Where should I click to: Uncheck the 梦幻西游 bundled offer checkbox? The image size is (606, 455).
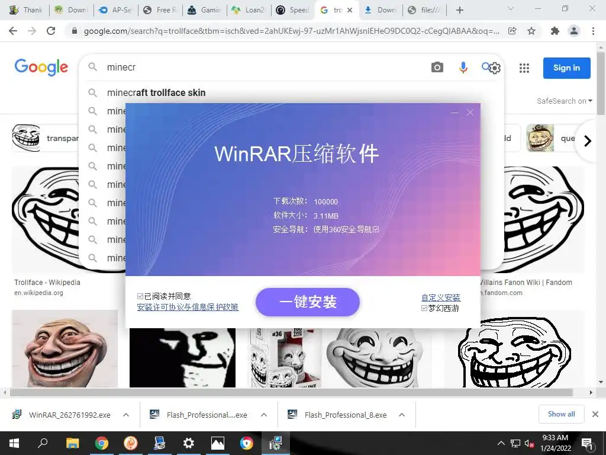pyautogui.click(x=424, y=308)
